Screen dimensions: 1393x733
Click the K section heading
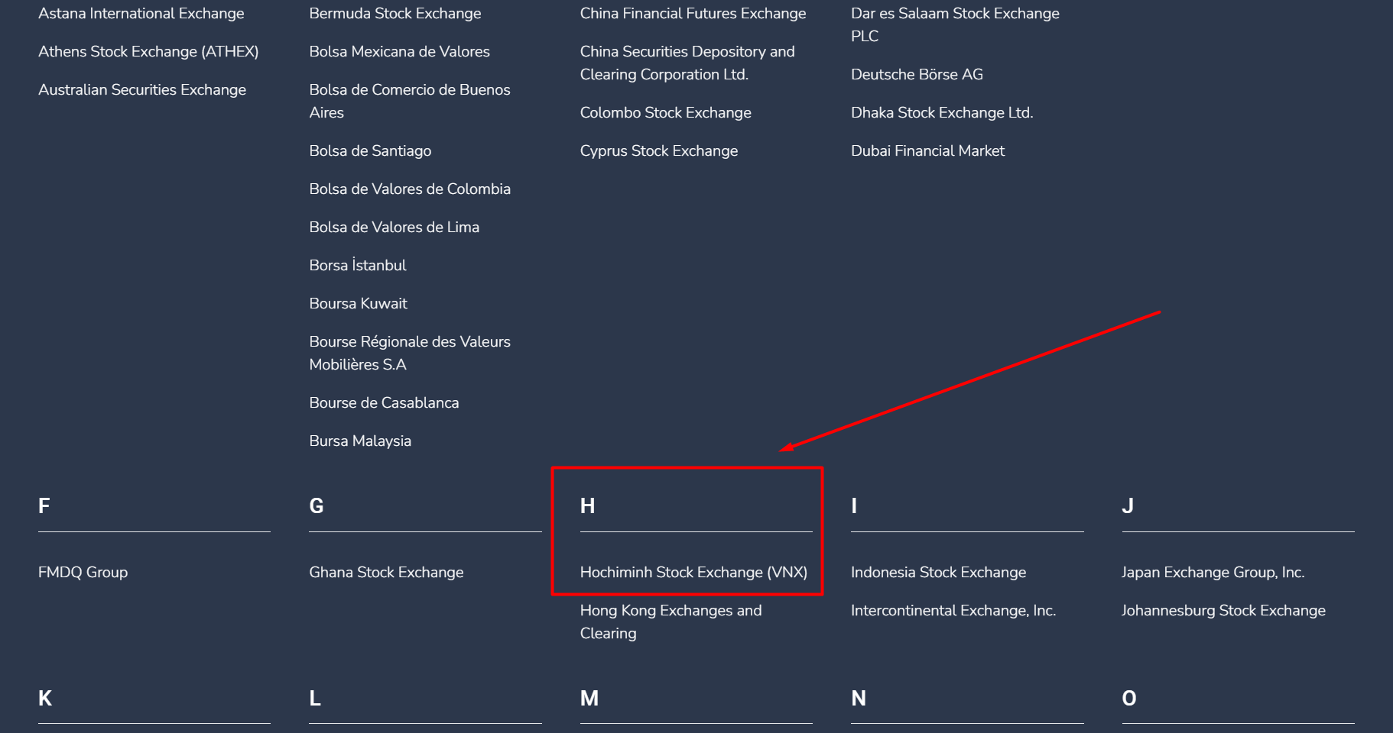(x=45, y=698)
